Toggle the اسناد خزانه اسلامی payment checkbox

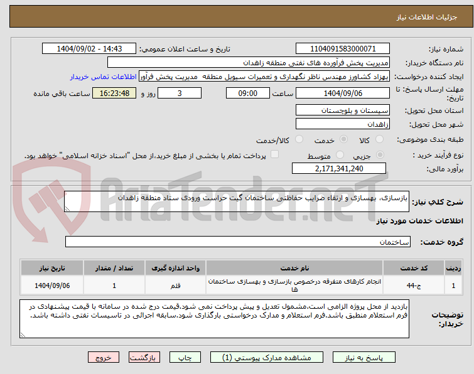point(274,154)
